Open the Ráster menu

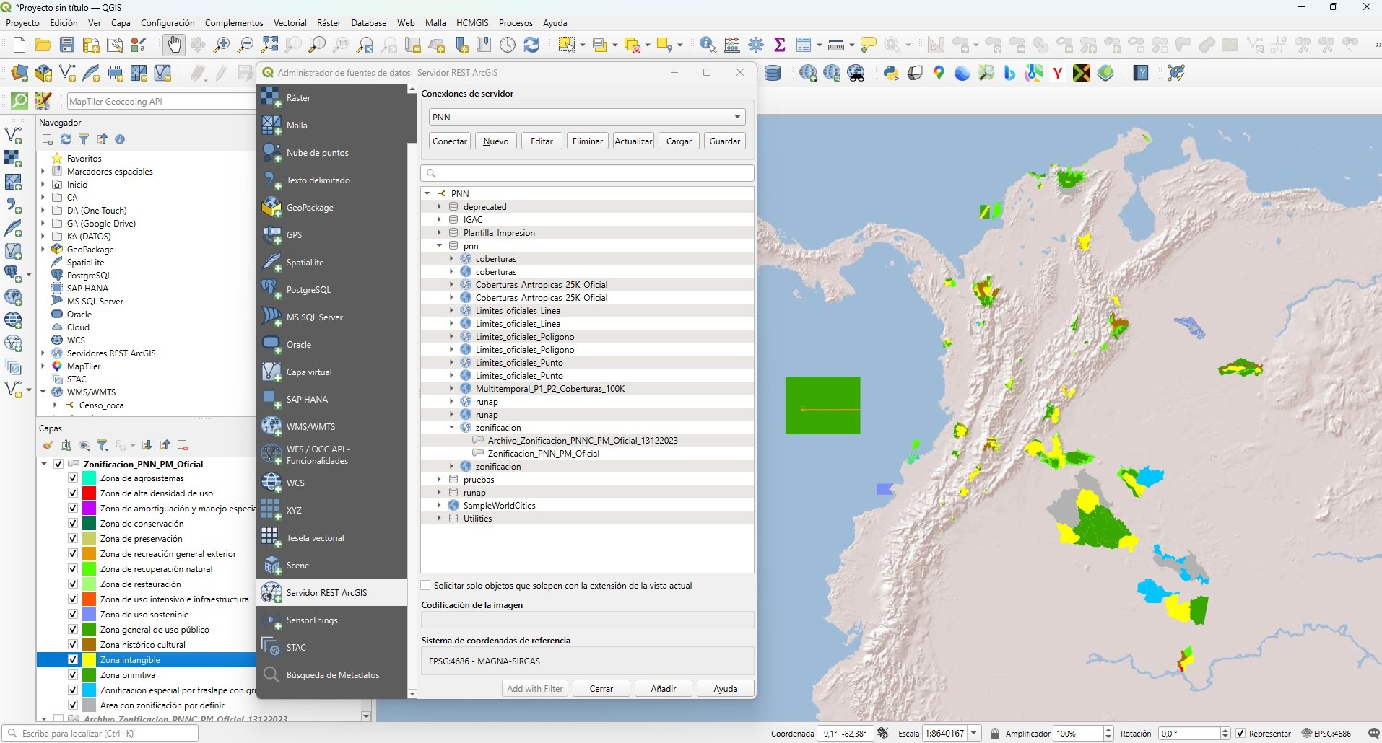click(329, 23)
